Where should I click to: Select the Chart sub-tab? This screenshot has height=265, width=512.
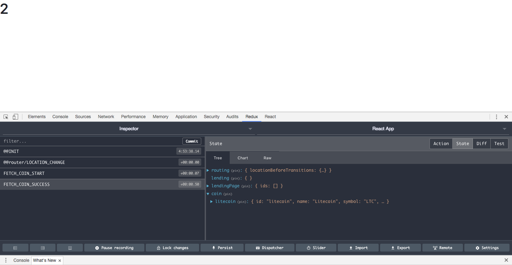243,158
